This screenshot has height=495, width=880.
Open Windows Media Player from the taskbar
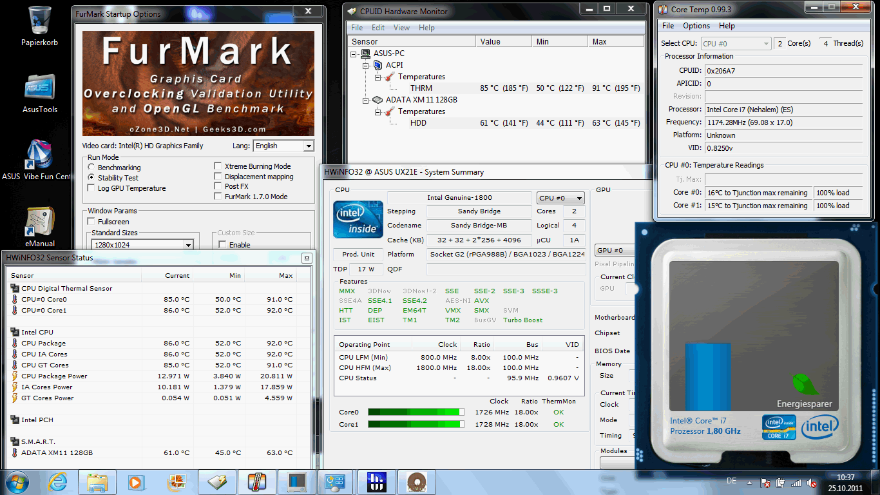[135, 481]
